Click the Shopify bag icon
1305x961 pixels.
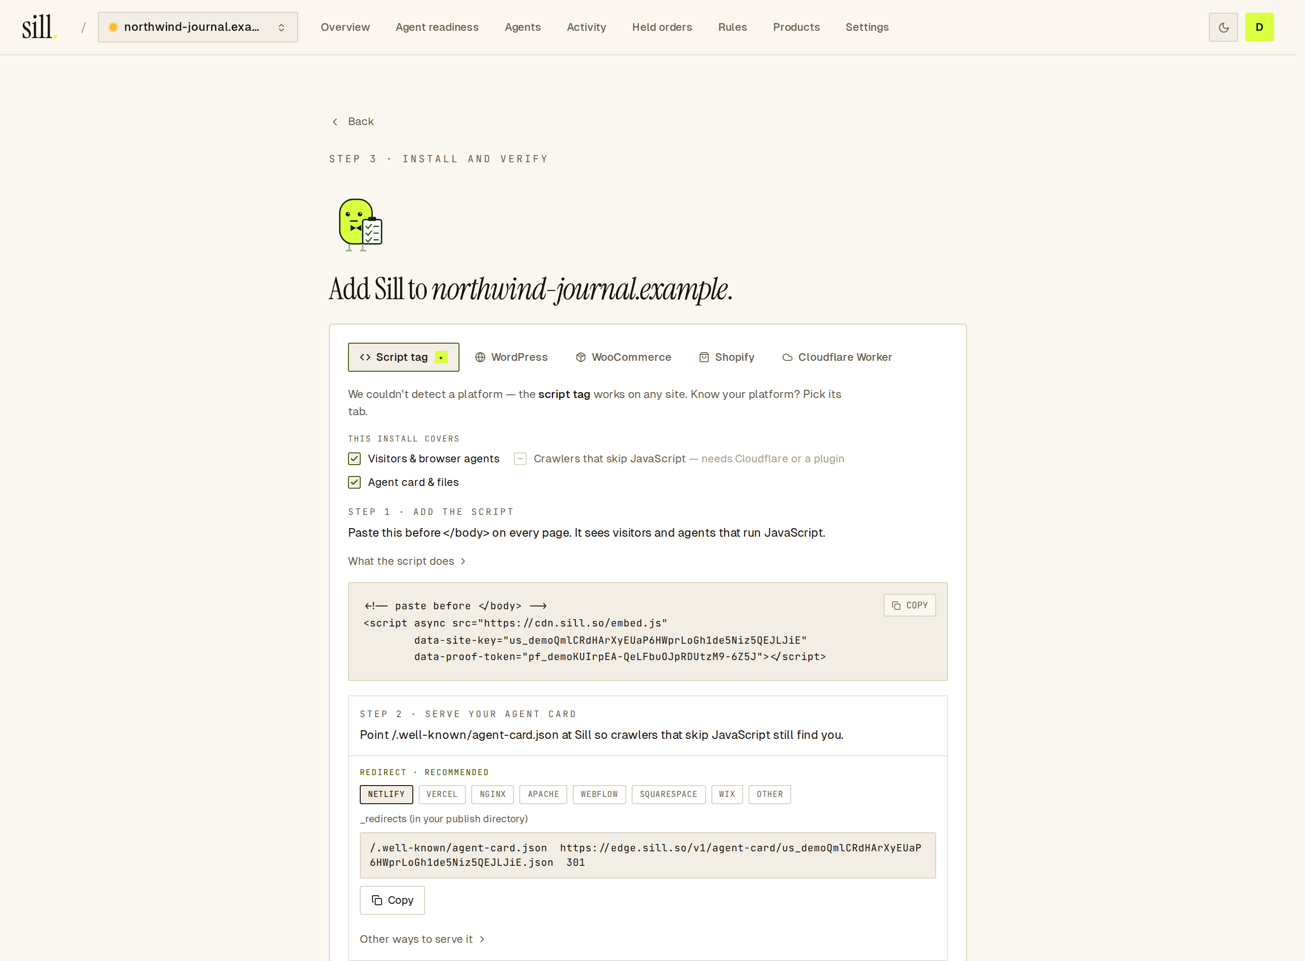pos(704,357)
